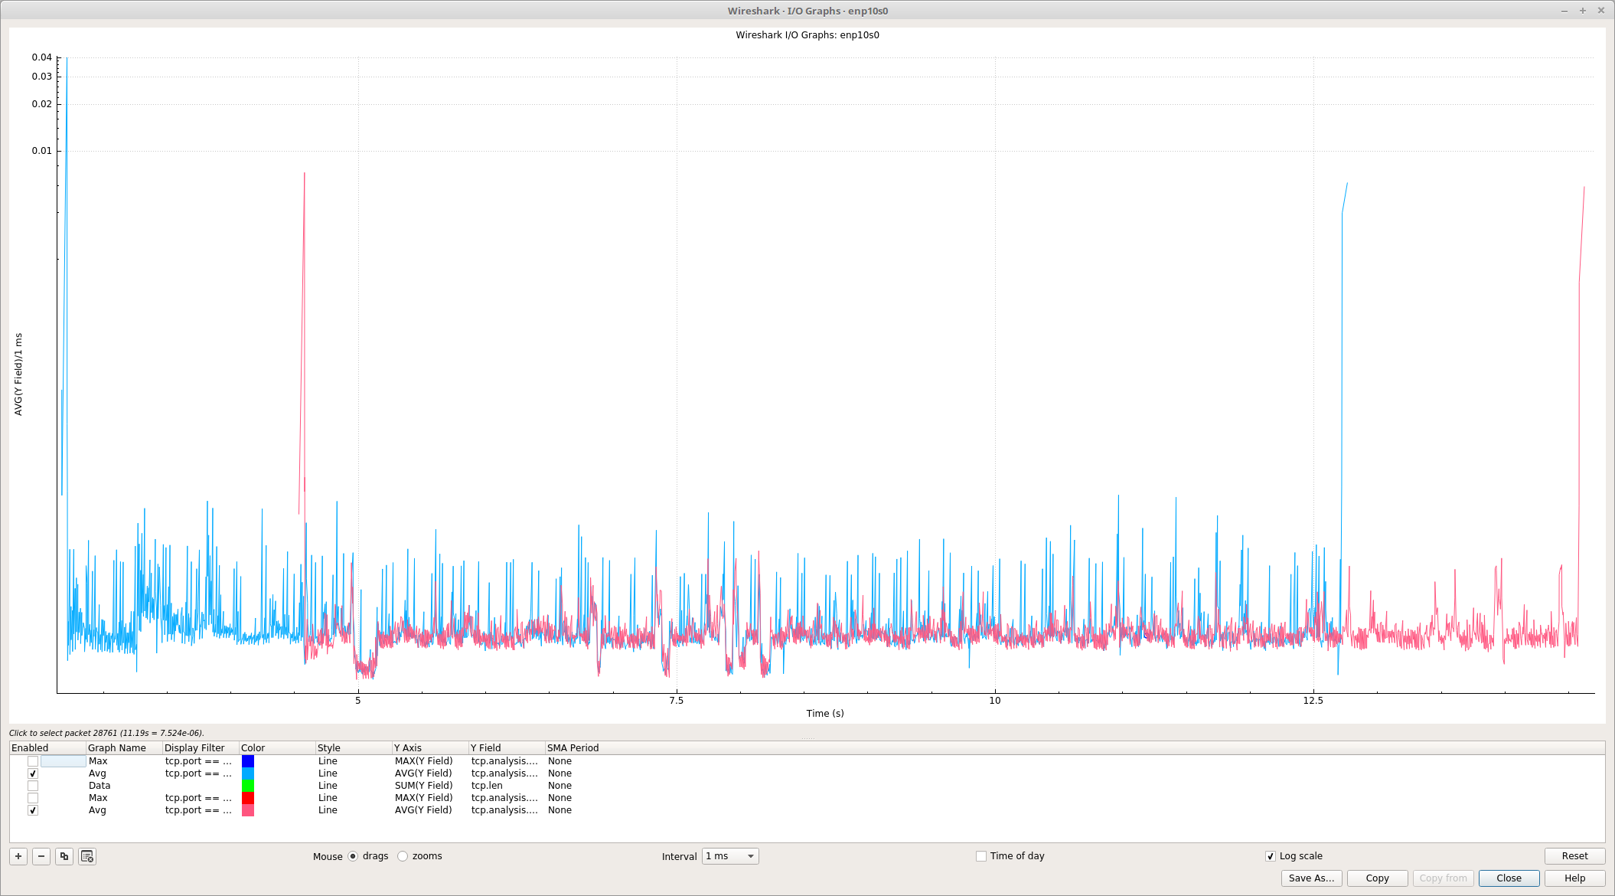Click the Style column header
The width and height of the screenshot is (1615, 896).
pos(354,748)
